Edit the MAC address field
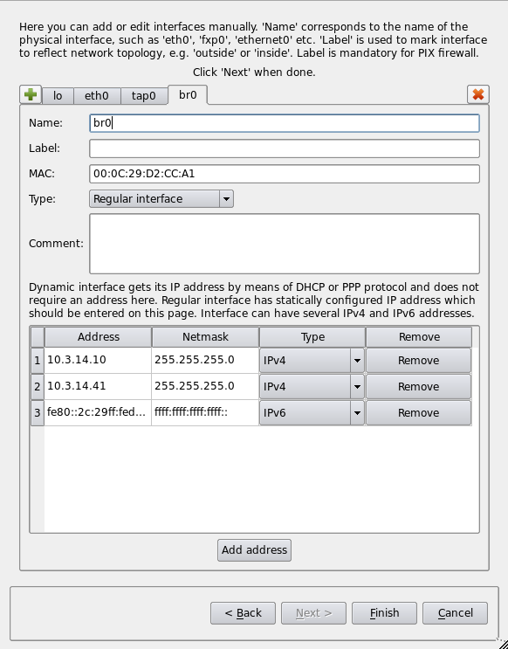 pos(285,174)
